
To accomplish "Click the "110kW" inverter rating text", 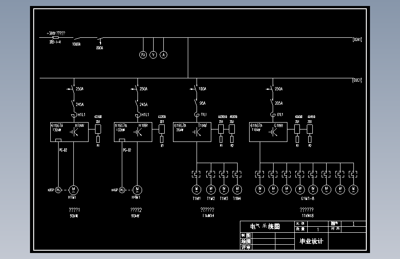I will [x=256, y=130].
